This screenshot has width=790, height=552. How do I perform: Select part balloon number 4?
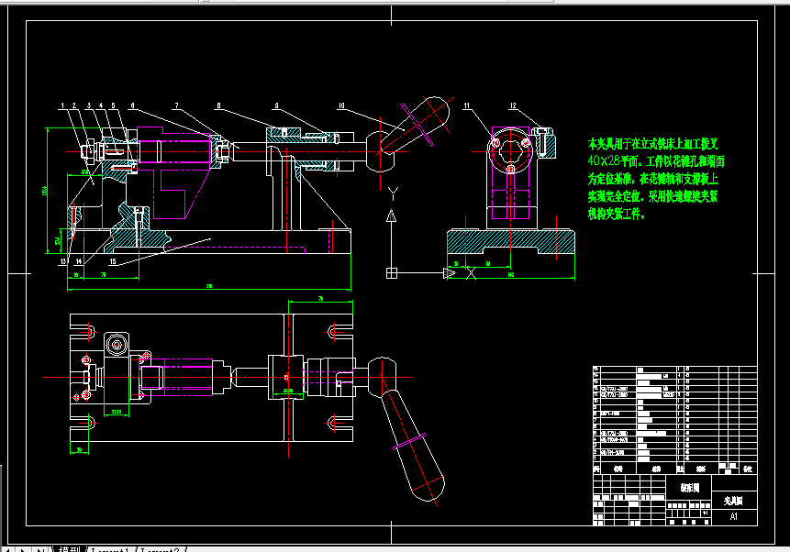coord(101,105)
